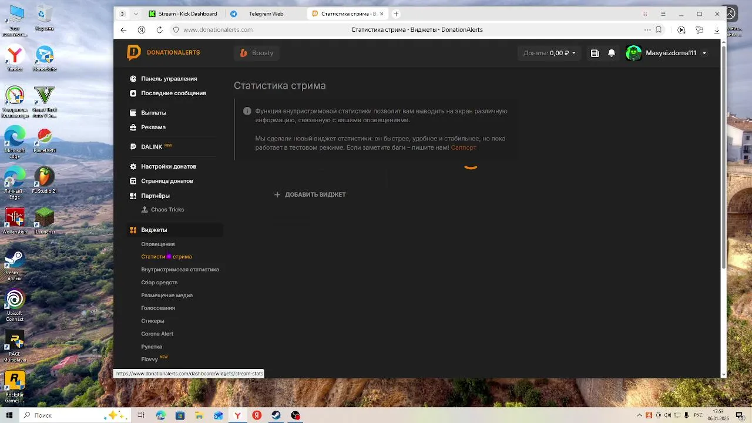This screenshot has height=423, width=752.
Task: Click the www.donationalerts.com address bar
Action: tap(217, 29)
